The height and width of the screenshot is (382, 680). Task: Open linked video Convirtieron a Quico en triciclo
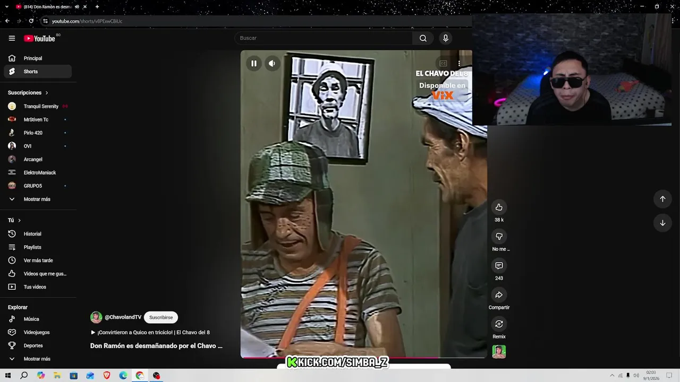point(150,333)
